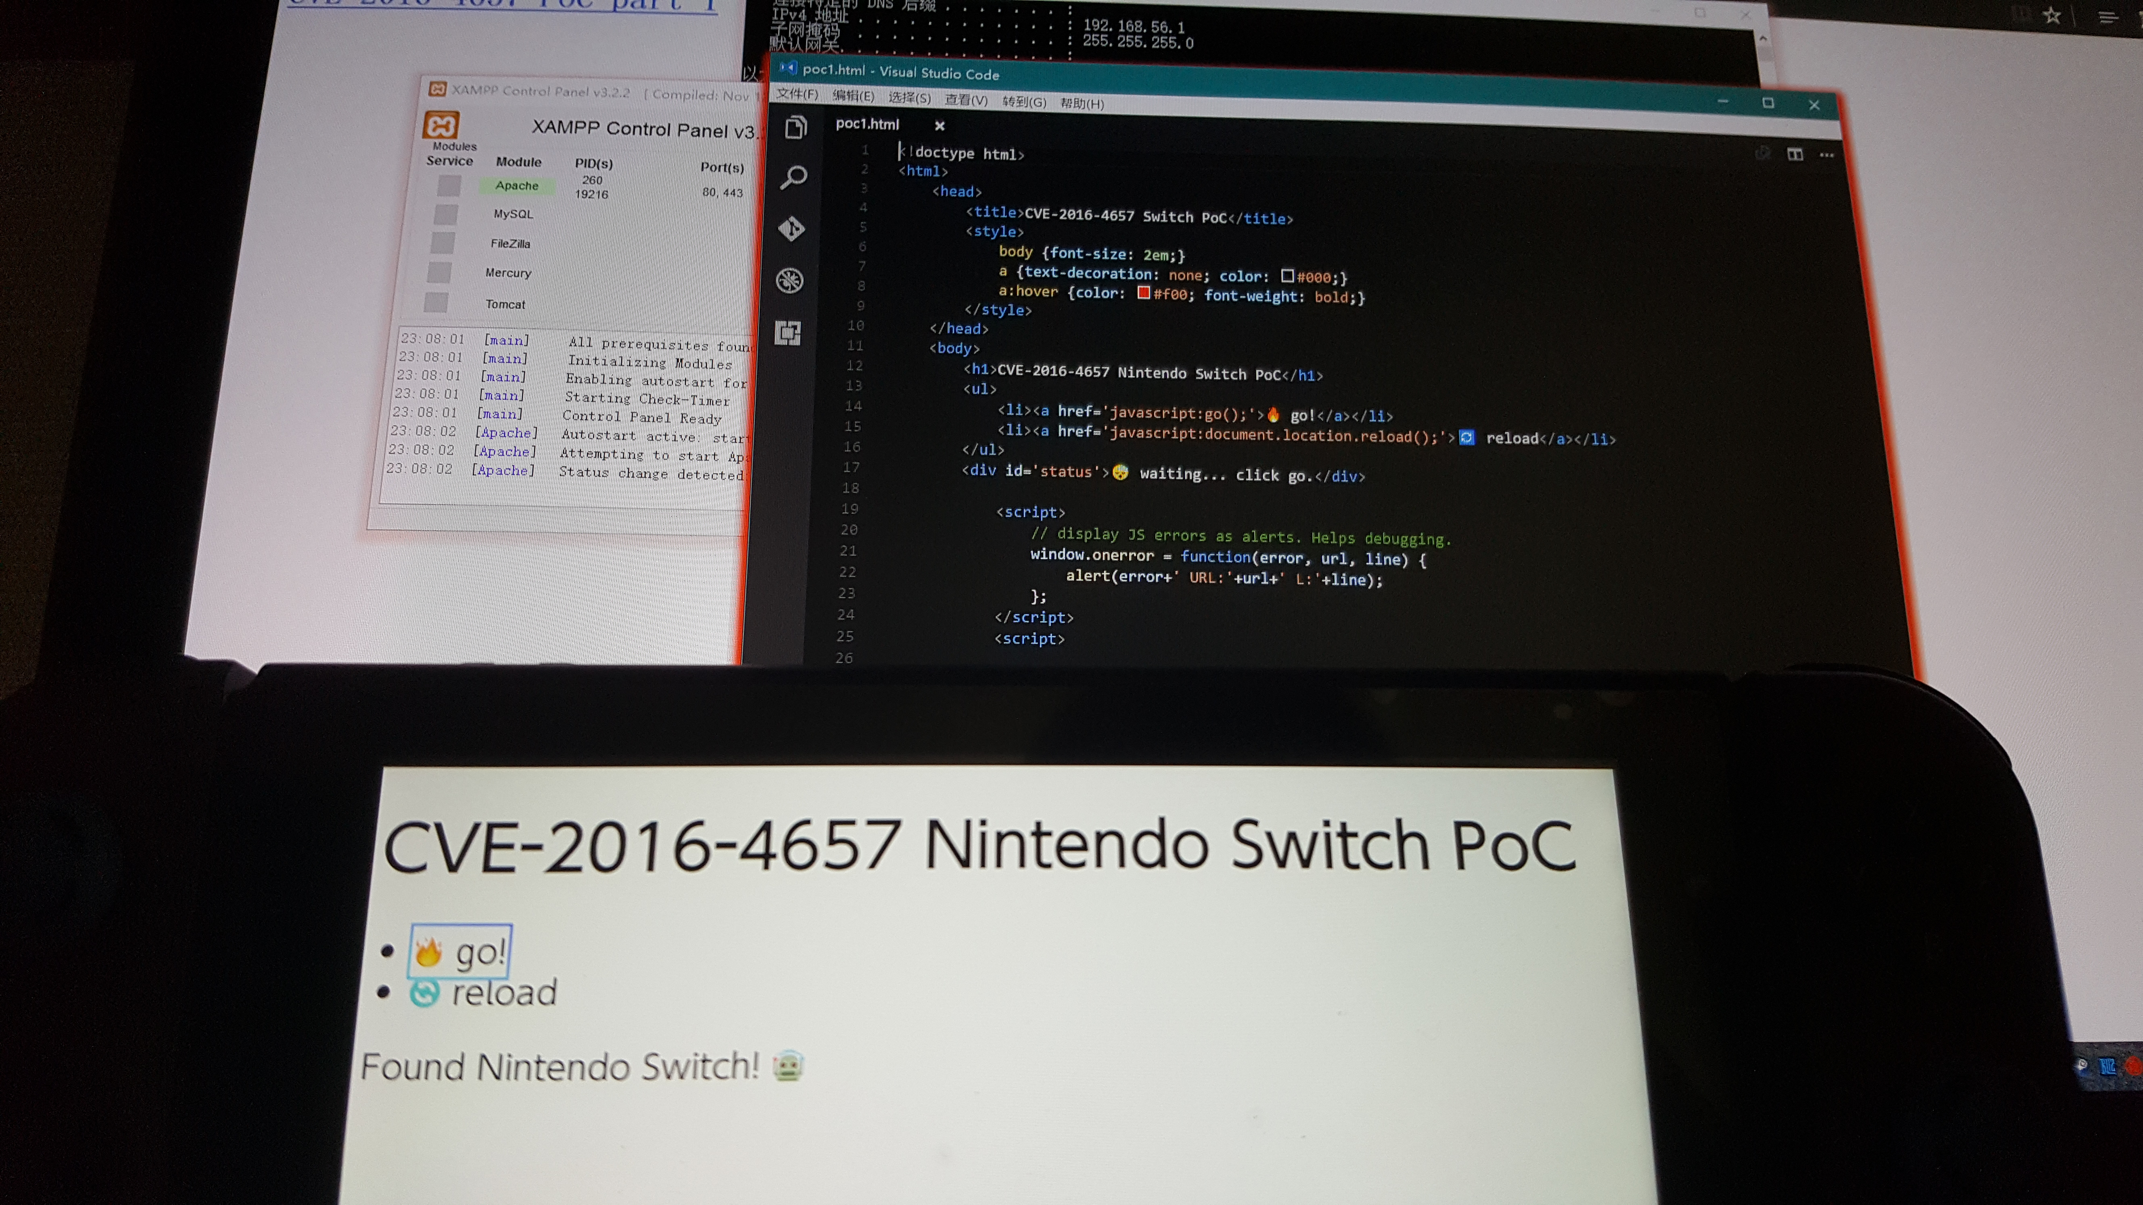
Task: Open the Debug icon in activity bar
Action: click(790, 280)
